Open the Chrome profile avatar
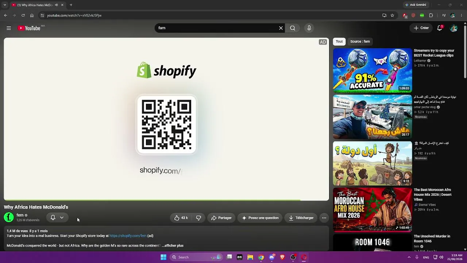The height and width of the screenshot is (263, 467). tap(453, 15)
